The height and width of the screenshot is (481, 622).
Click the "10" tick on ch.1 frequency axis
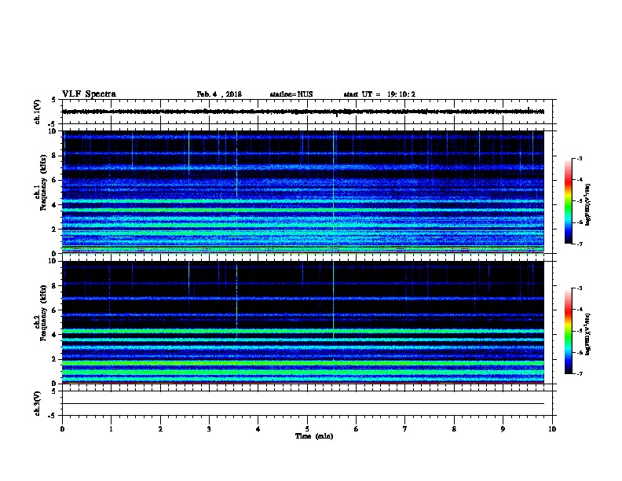(x=53, y=131)
